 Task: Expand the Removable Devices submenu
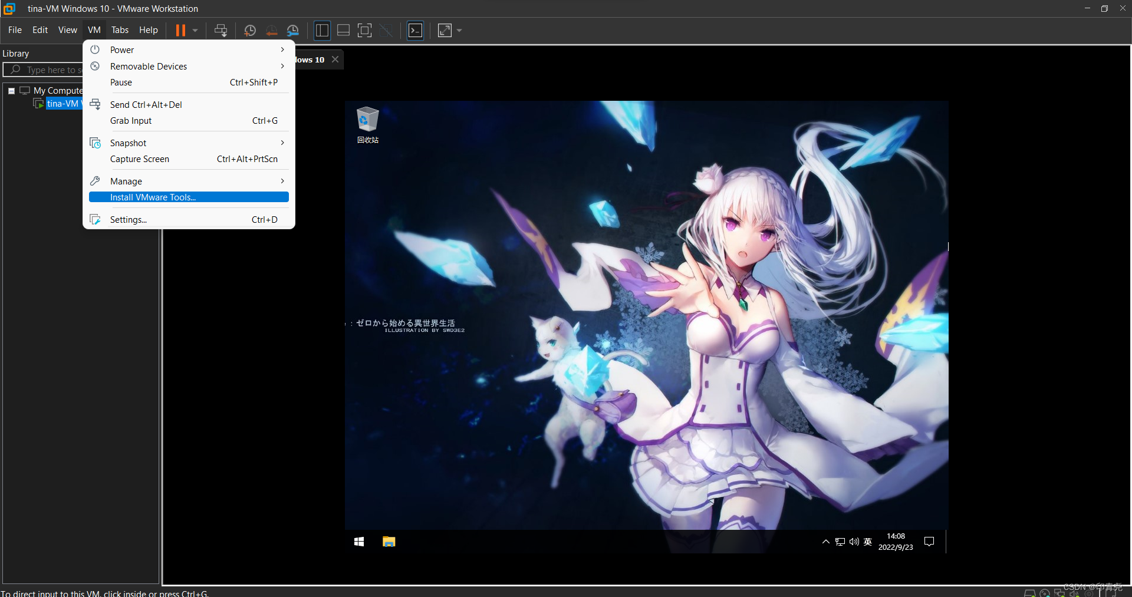(x=189, y=67)
